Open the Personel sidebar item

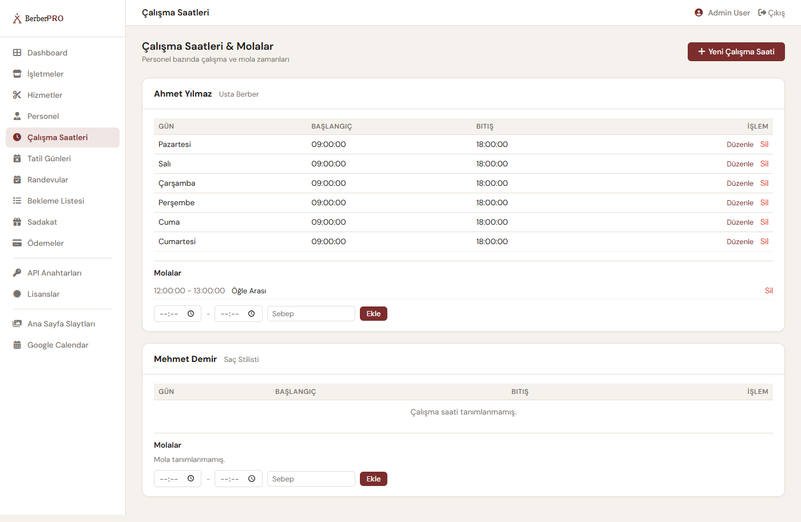[x=62, y=116]
